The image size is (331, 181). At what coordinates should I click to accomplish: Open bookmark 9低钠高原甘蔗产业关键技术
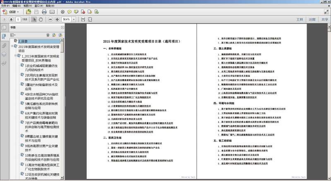coord(41,148)
